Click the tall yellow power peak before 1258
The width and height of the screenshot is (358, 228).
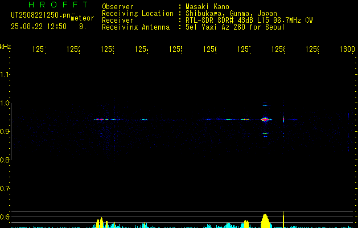(265, 221)
